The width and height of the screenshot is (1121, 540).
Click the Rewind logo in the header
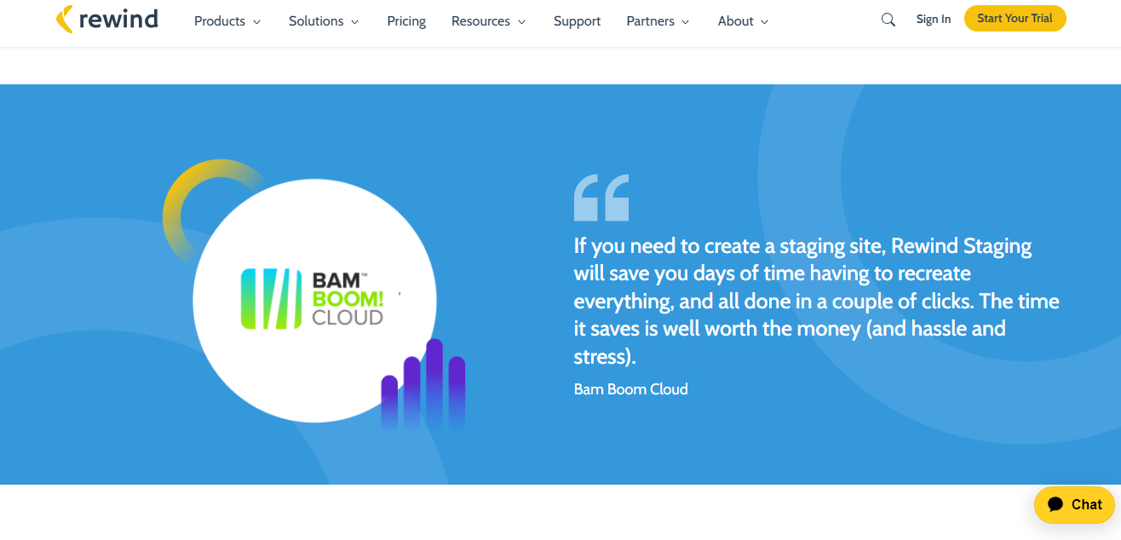[x=107, y=19]
